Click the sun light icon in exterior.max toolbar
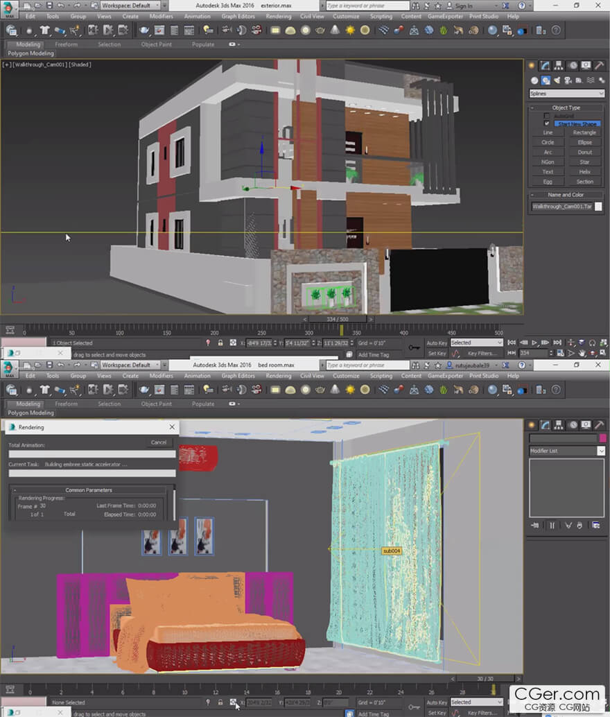 (x=350, y=31)
